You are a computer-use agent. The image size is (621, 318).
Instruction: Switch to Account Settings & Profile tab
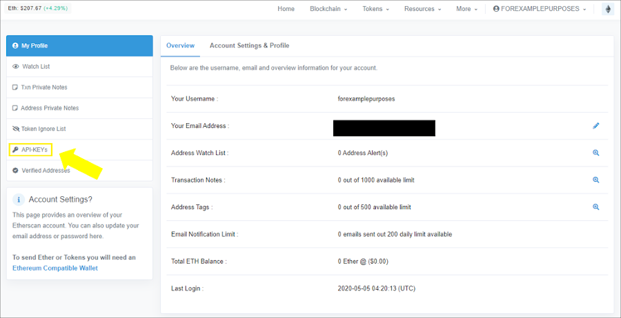pos(250,46)
